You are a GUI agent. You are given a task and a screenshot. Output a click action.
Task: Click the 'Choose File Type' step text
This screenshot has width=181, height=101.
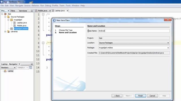[x=66, y=30]
